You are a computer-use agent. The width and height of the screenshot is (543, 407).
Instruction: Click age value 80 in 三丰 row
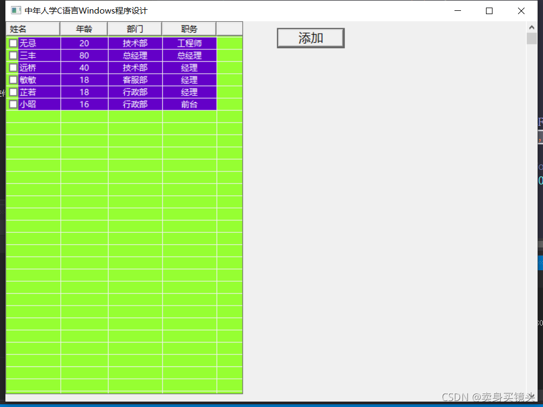point(84,55)
